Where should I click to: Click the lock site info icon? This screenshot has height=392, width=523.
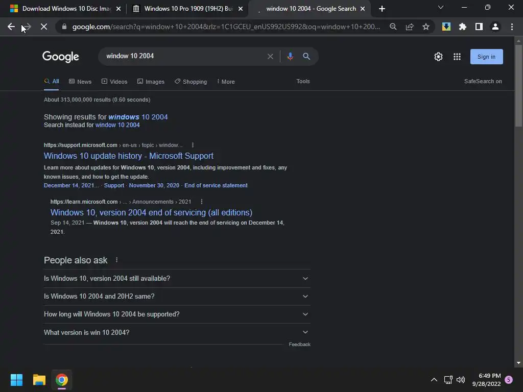(64, 27)
